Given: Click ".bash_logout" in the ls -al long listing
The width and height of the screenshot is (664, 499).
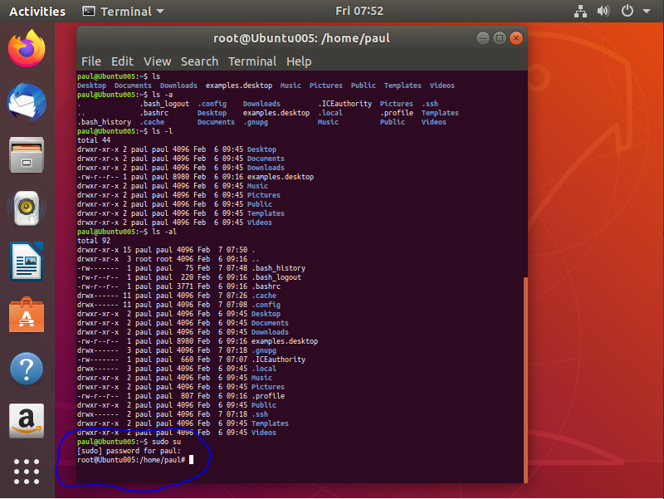Looking at the screenshot, I should [276, 277].
